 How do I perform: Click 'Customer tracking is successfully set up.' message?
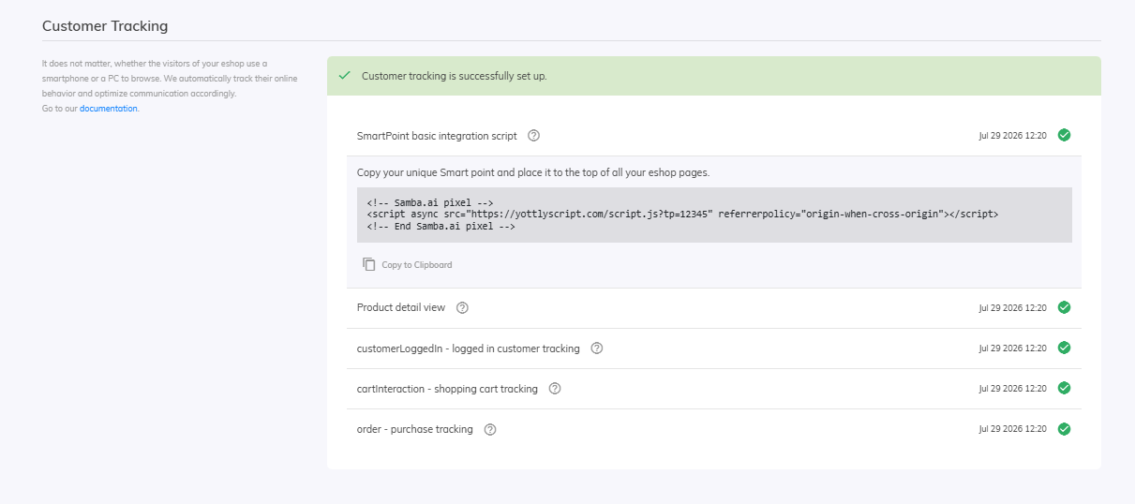click(x=454, y=76)
